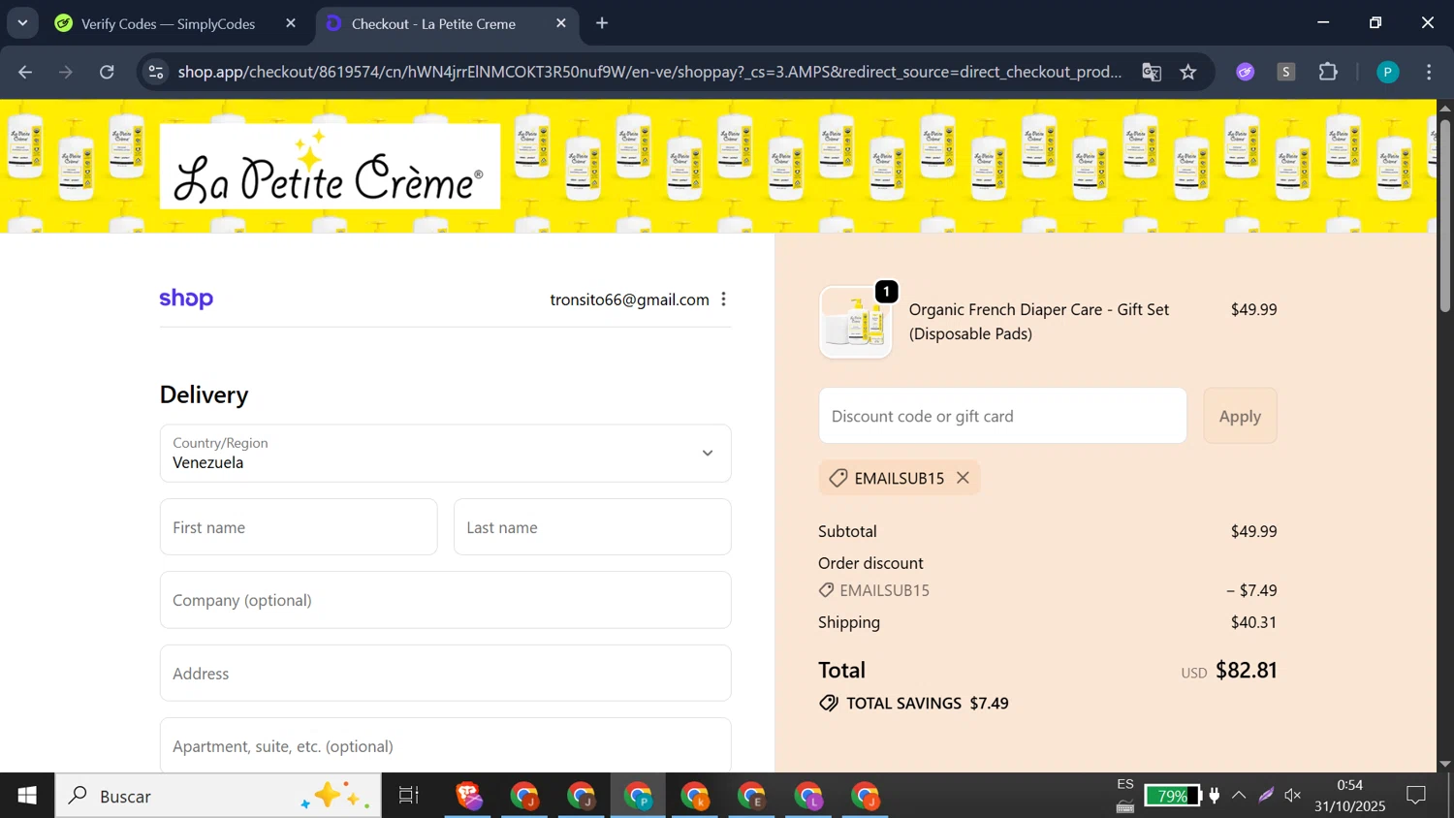Close the Verify Codes — SimplyCodes tab
1454x818 pixels.
pos(291,23)
